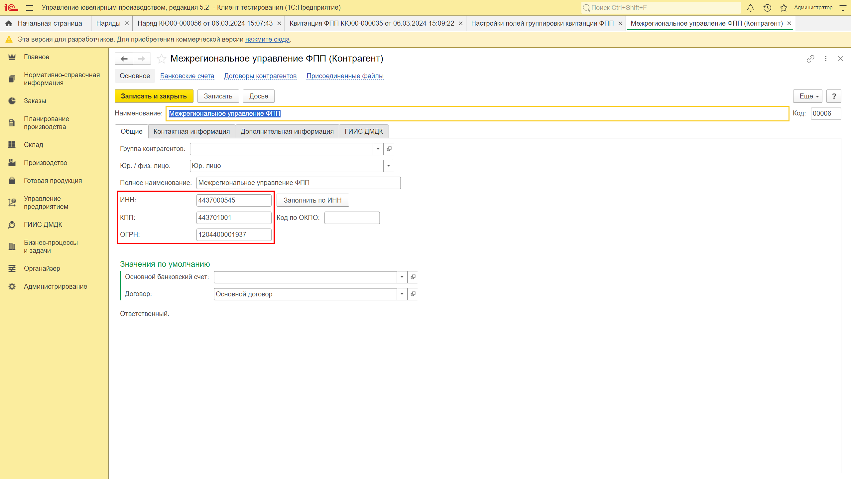Close the Настройки полей группировки tab
This screenshot has height=479, width=851.
click(620, 23)
